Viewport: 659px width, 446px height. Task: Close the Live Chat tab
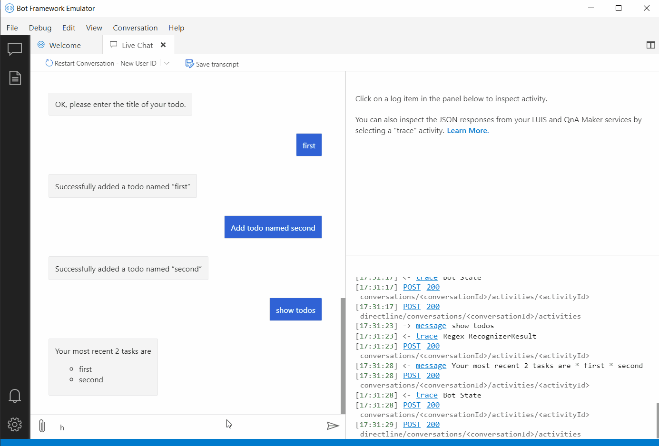[163, 45]
